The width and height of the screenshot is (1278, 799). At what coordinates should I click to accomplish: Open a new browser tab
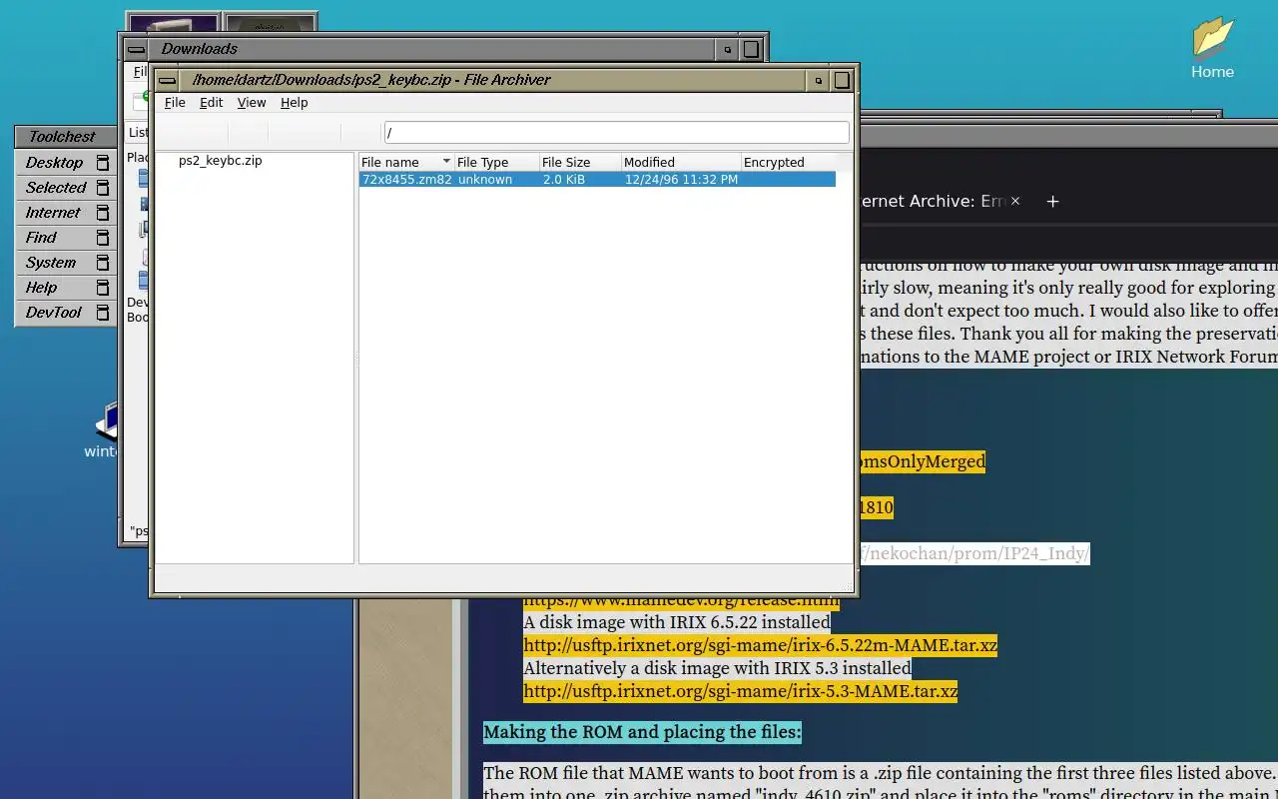click(x=1052, y=201)
